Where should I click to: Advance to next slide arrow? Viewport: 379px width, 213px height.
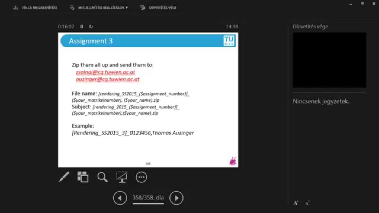pos(176,198)
